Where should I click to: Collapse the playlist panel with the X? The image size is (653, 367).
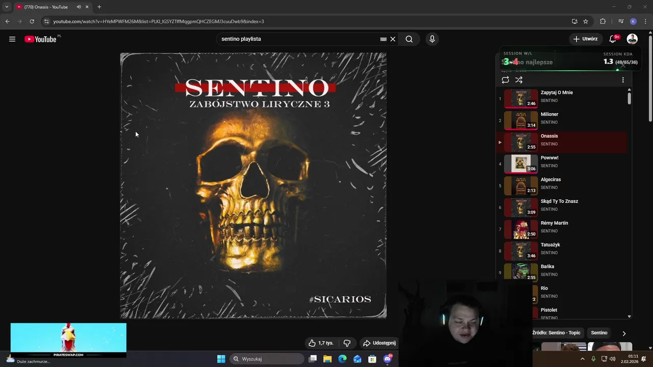pos(622,65)
